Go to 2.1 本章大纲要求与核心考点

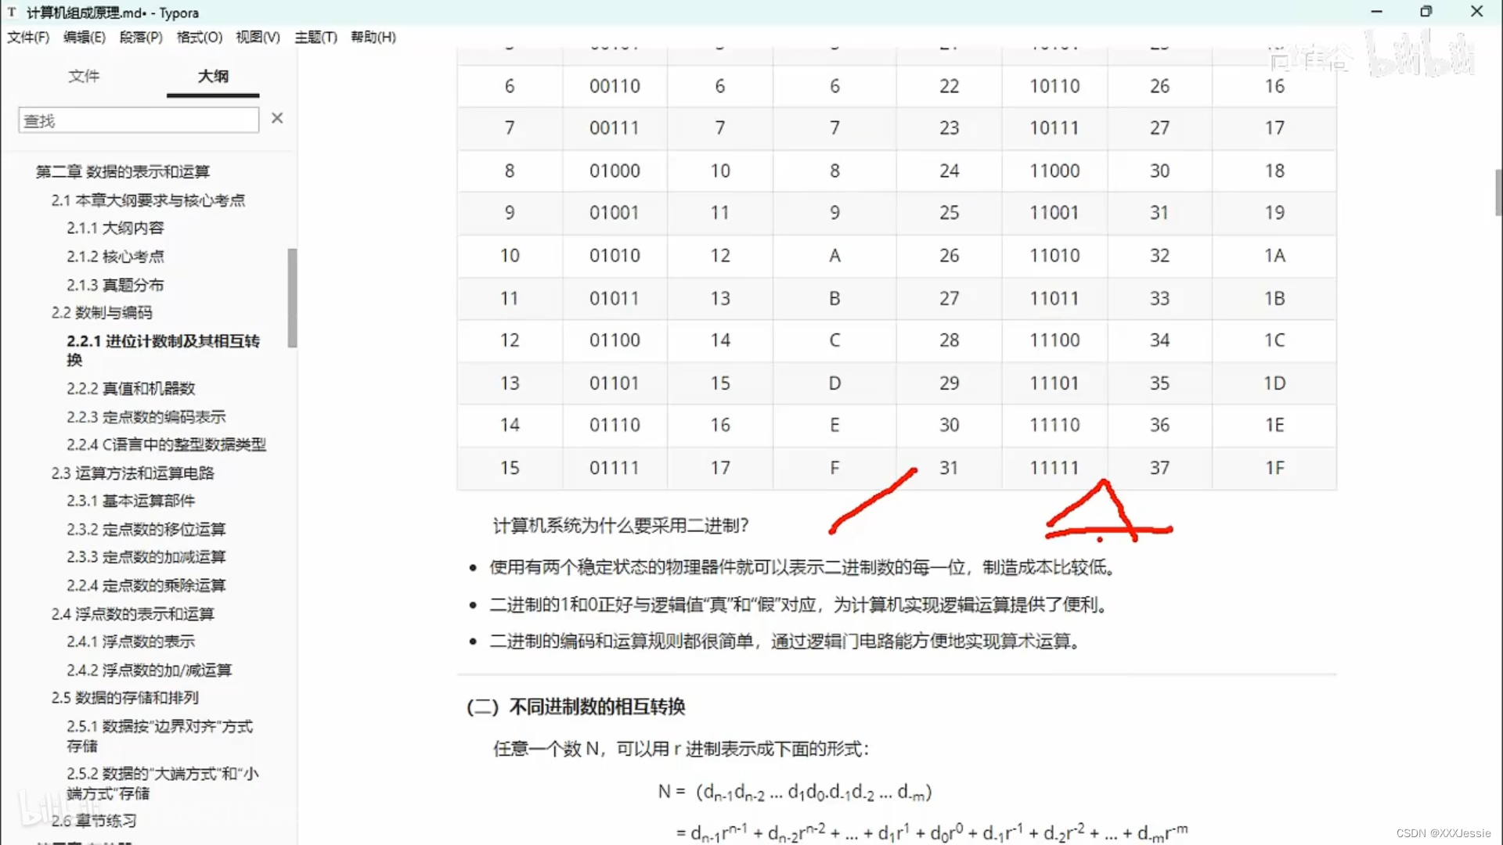(148, 200)
